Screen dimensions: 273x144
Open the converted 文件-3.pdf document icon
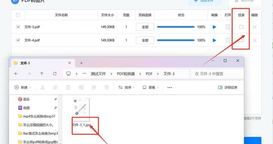(x=228, y=27)
